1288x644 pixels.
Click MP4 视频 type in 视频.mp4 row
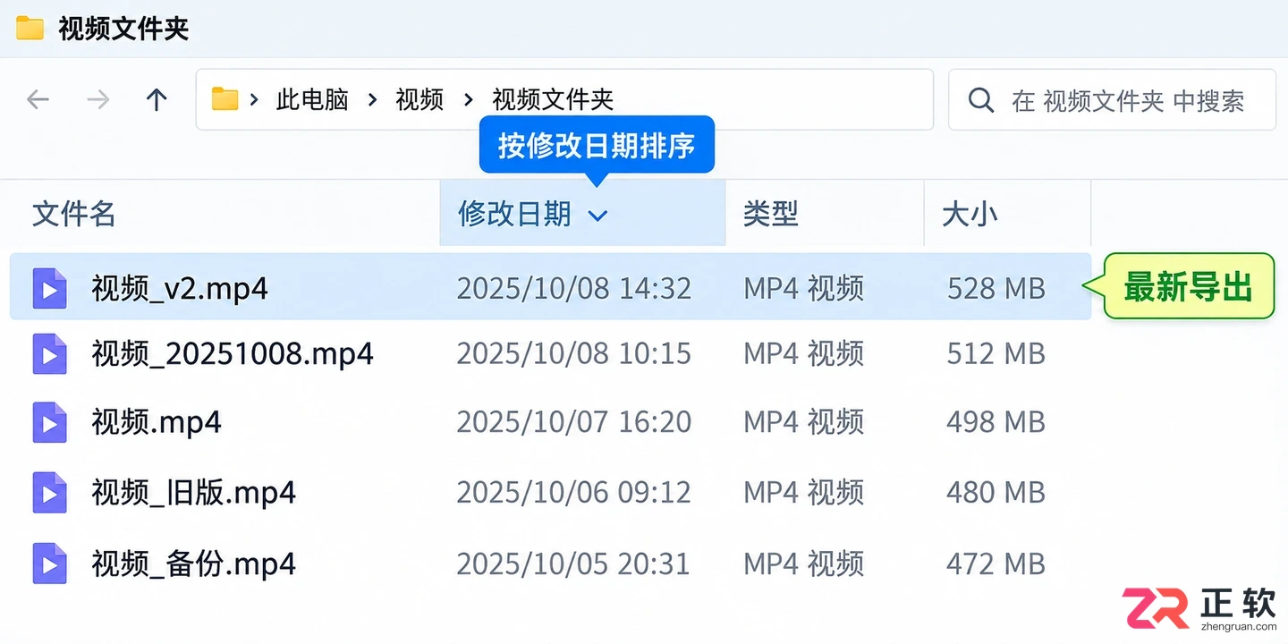tap(804, 422)
